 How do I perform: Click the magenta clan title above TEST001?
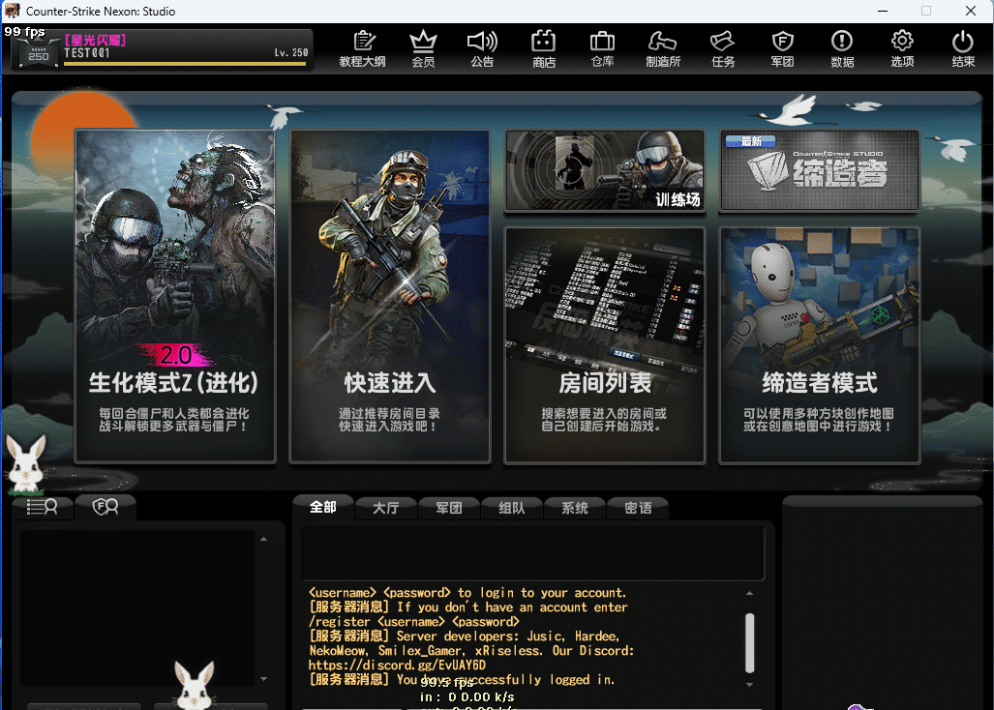pos(95,40)
